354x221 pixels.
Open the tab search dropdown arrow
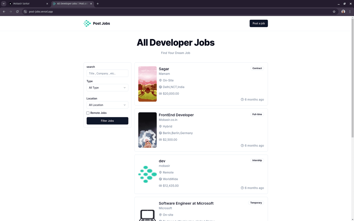(4, 4)
